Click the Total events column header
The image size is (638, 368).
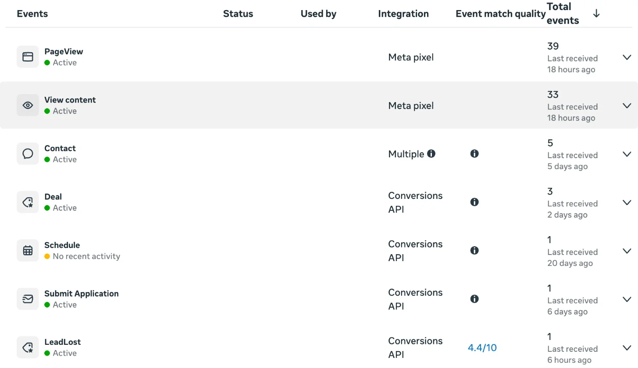click(x=563, y=14)
